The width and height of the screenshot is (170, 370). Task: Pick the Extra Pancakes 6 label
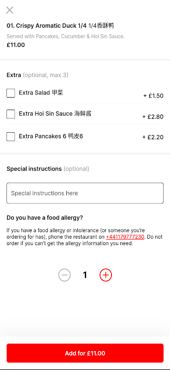[x=51, y=136]
